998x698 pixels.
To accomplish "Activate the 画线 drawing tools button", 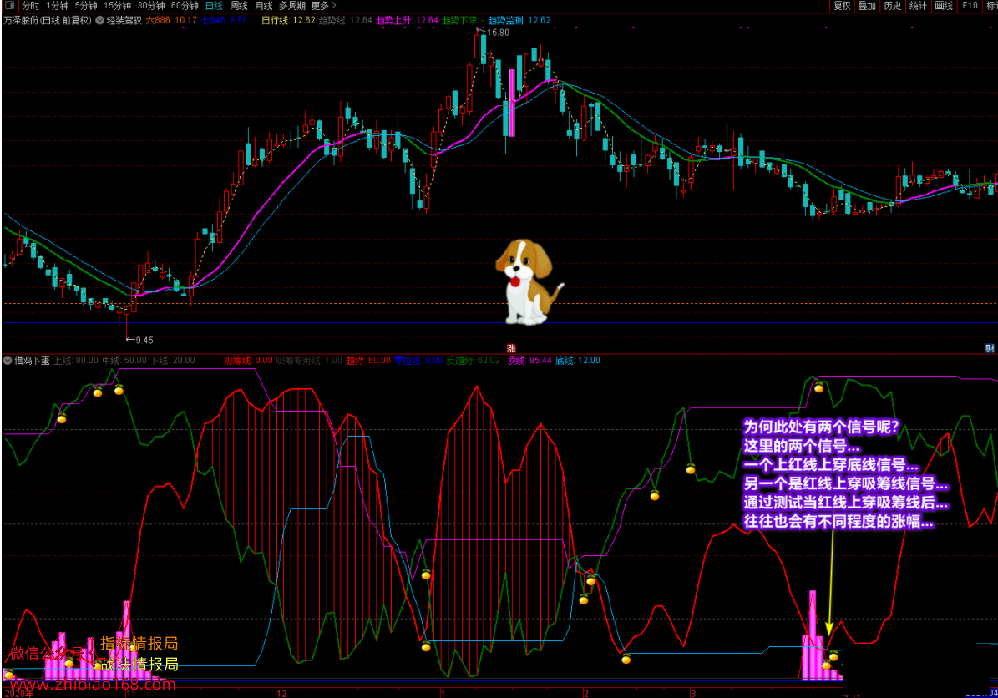I will click(943, 6).
